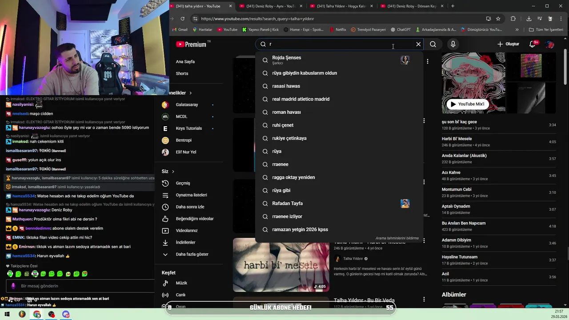Open Daha sonra izle in sidebar
This screenshot has width=569, height=320.
190,207
